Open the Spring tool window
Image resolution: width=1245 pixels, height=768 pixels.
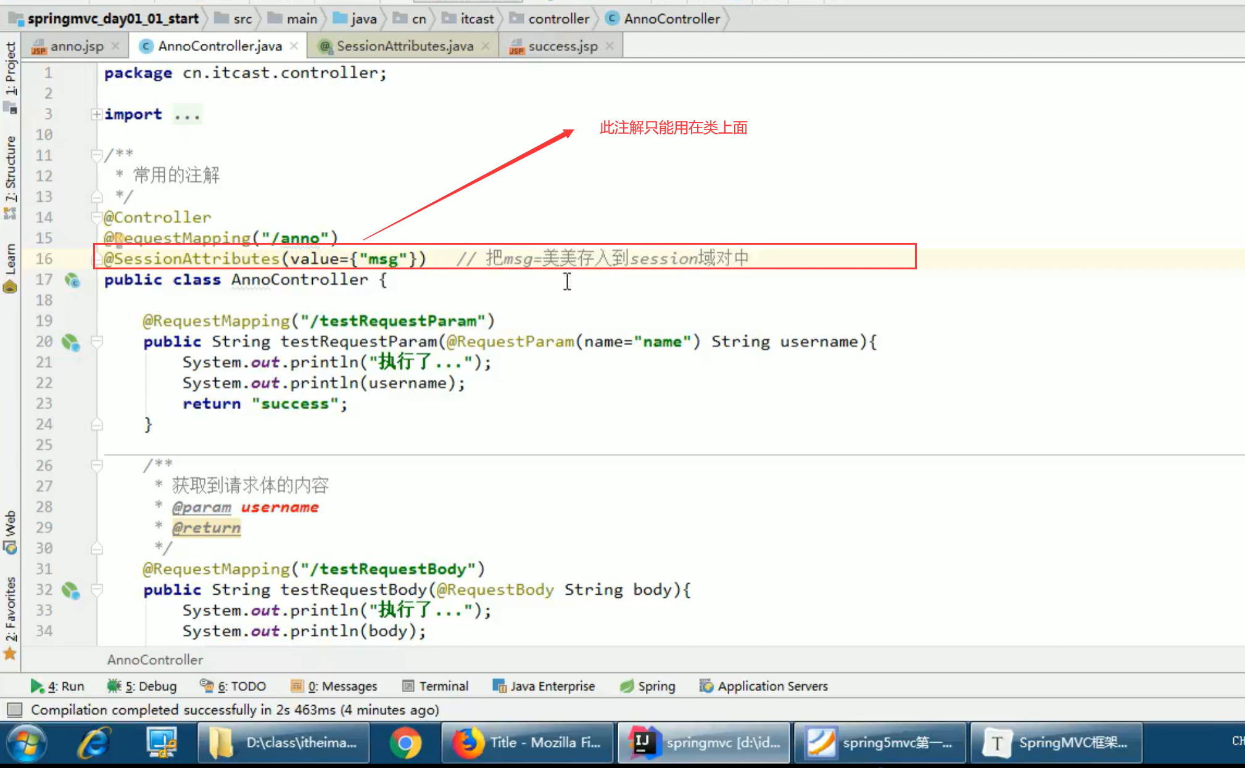tap(648, 686)
